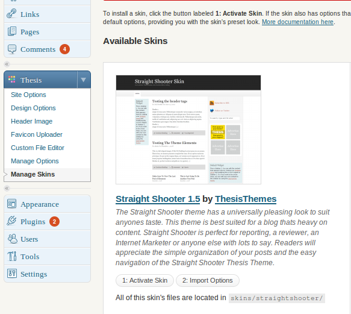
Task: Open the Design Options submenu item
Action: [33, 108]
